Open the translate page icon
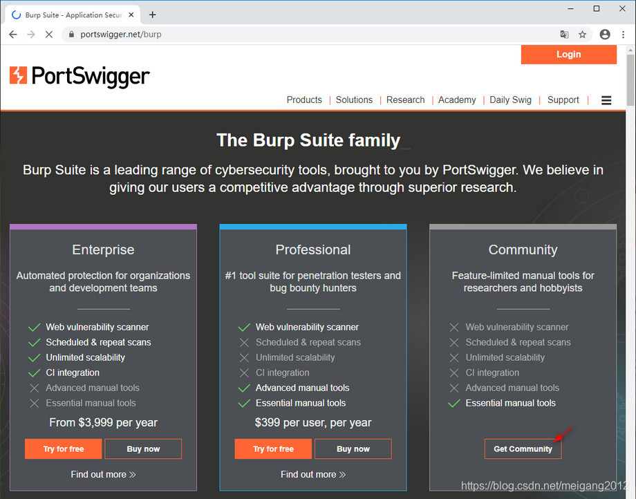 point(564,35)
